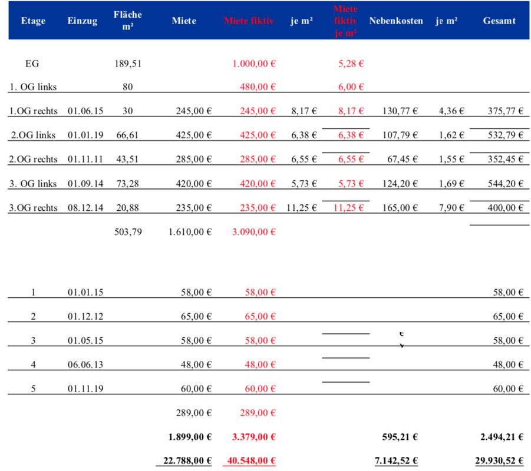This screenshot has width=531, height=471.
Task: Click move-in date 01.06.15
Action: pos(85,111)
